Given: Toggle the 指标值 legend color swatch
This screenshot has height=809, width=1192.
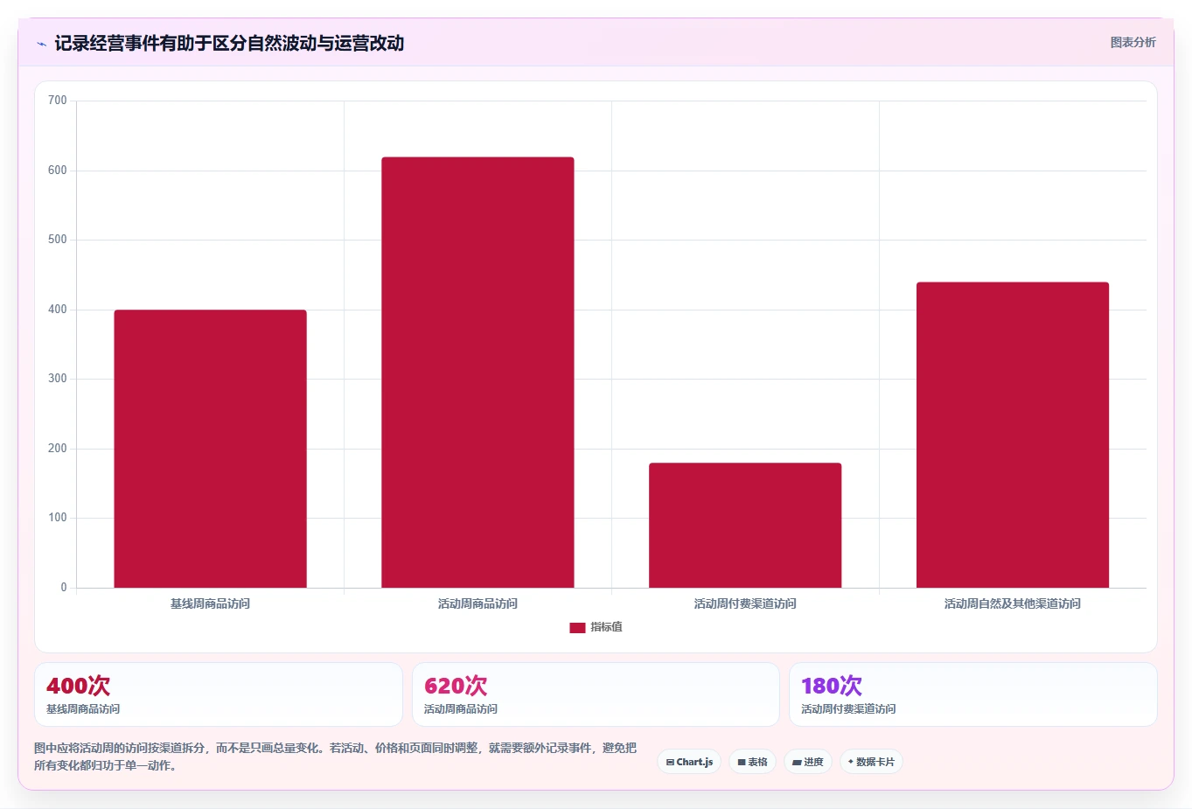Looking at the screenshot, I should click(x=577, y=627).
